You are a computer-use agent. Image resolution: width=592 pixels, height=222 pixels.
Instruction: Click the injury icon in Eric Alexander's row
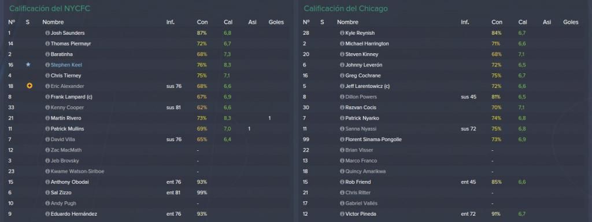[29, 86]
